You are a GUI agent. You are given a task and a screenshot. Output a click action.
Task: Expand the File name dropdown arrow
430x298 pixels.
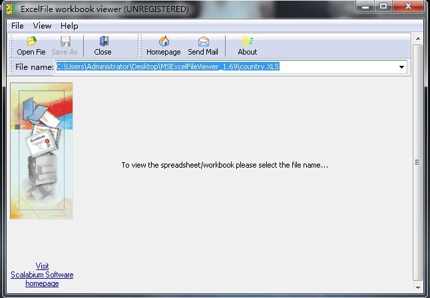[402, 67]
